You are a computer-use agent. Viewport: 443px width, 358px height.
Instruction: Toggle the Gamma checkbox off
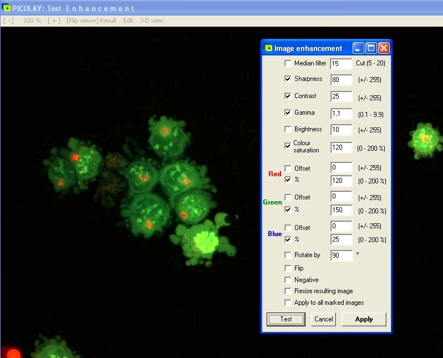click(x=288, y=112)
